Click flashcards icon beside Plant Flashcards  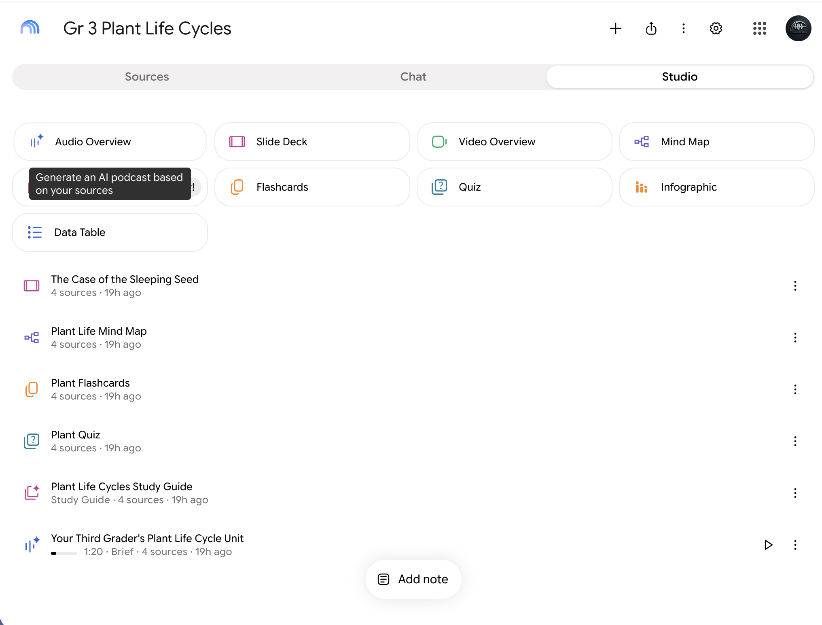32,389
